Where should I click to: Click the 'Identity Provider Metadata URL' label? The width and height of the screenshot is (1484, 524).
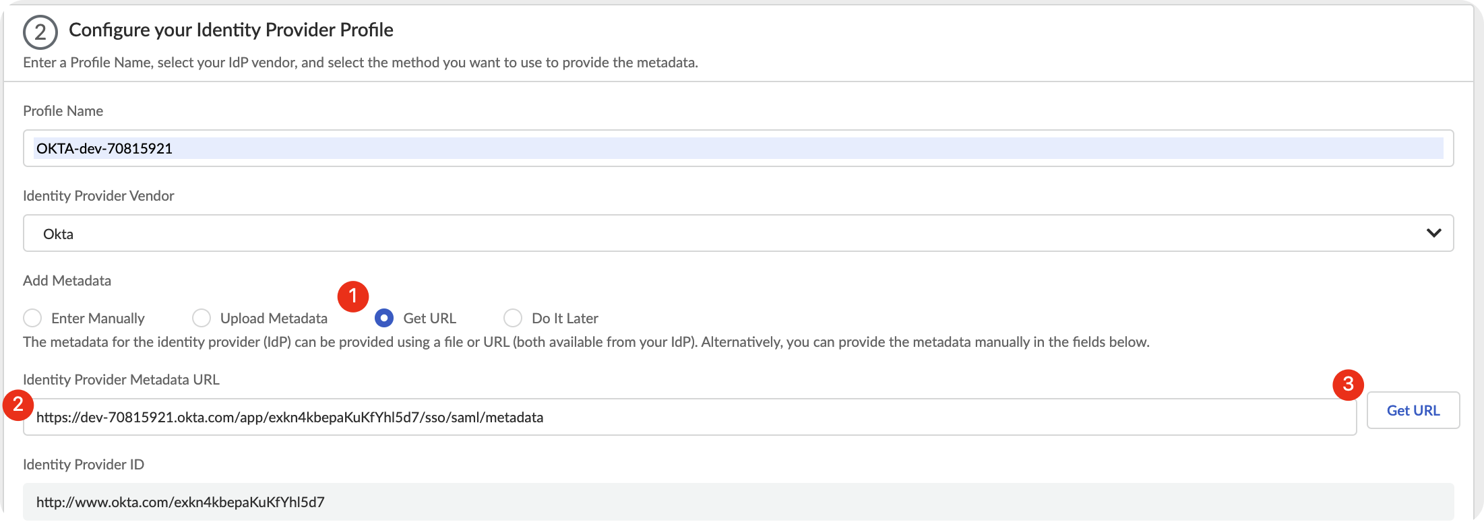121,380
